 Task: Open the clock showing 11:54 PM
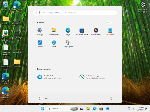tap(140, 108)
